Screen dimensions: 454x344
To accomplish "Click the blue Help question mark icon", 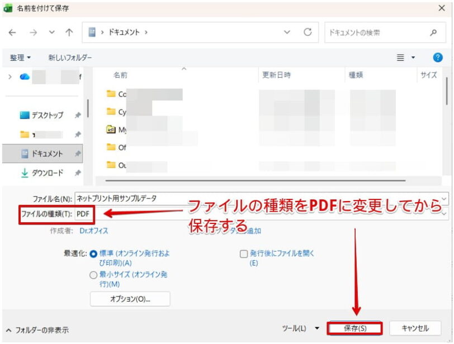I will pos(438,56).
